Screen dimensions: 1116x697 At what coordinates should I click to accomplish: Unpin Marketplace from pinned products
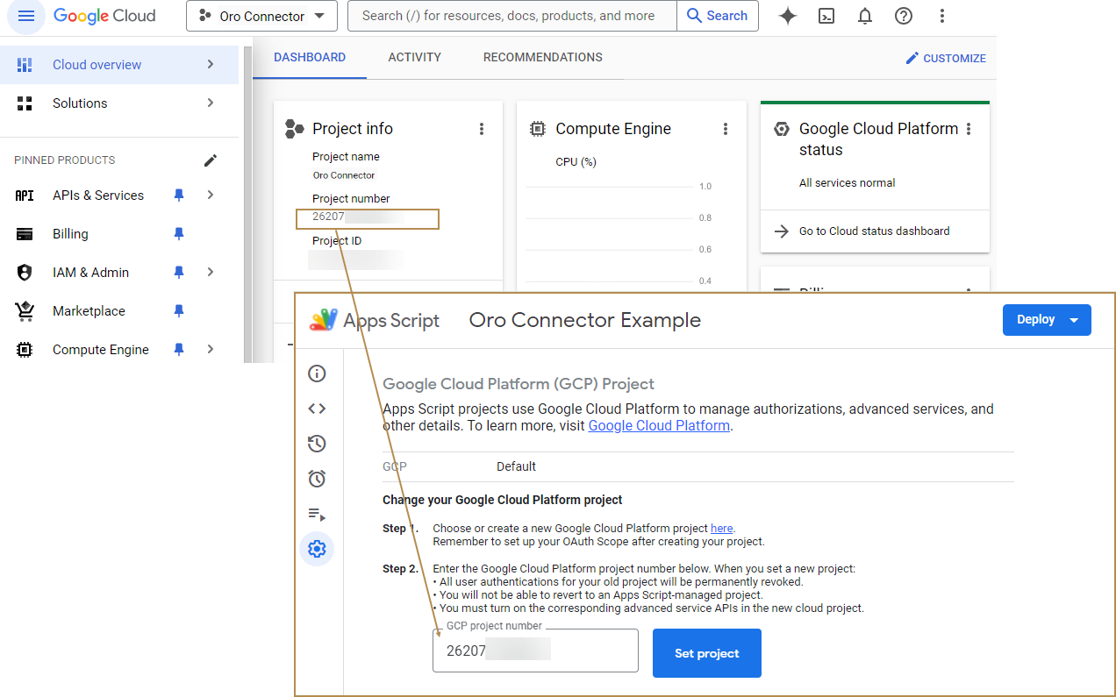pos(179,311)
